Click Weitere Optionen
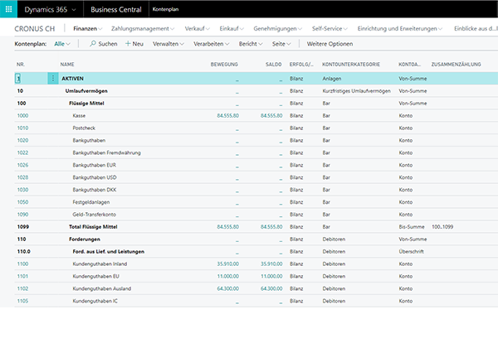Viewport: 498px width, 348px height. [x=330, y=43]
